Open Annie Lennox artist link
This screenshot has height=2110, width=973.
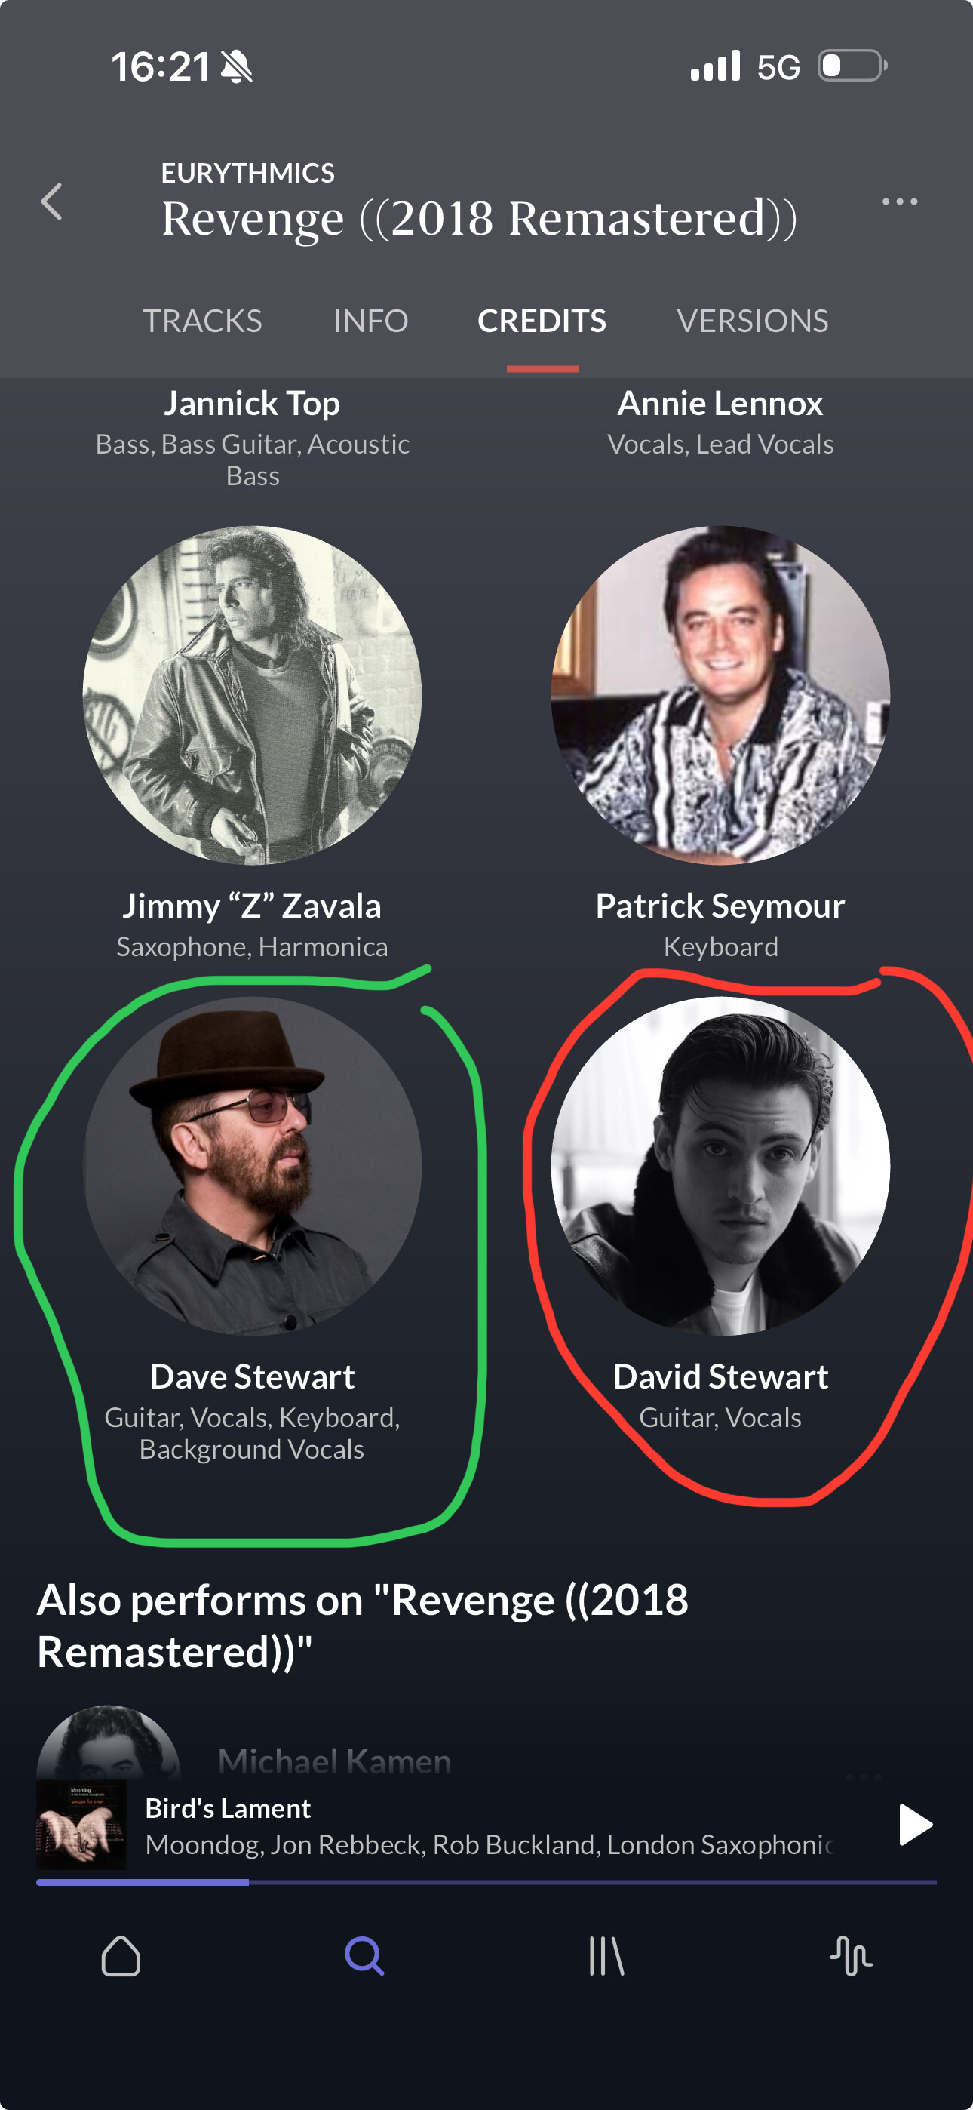(721, 403)
